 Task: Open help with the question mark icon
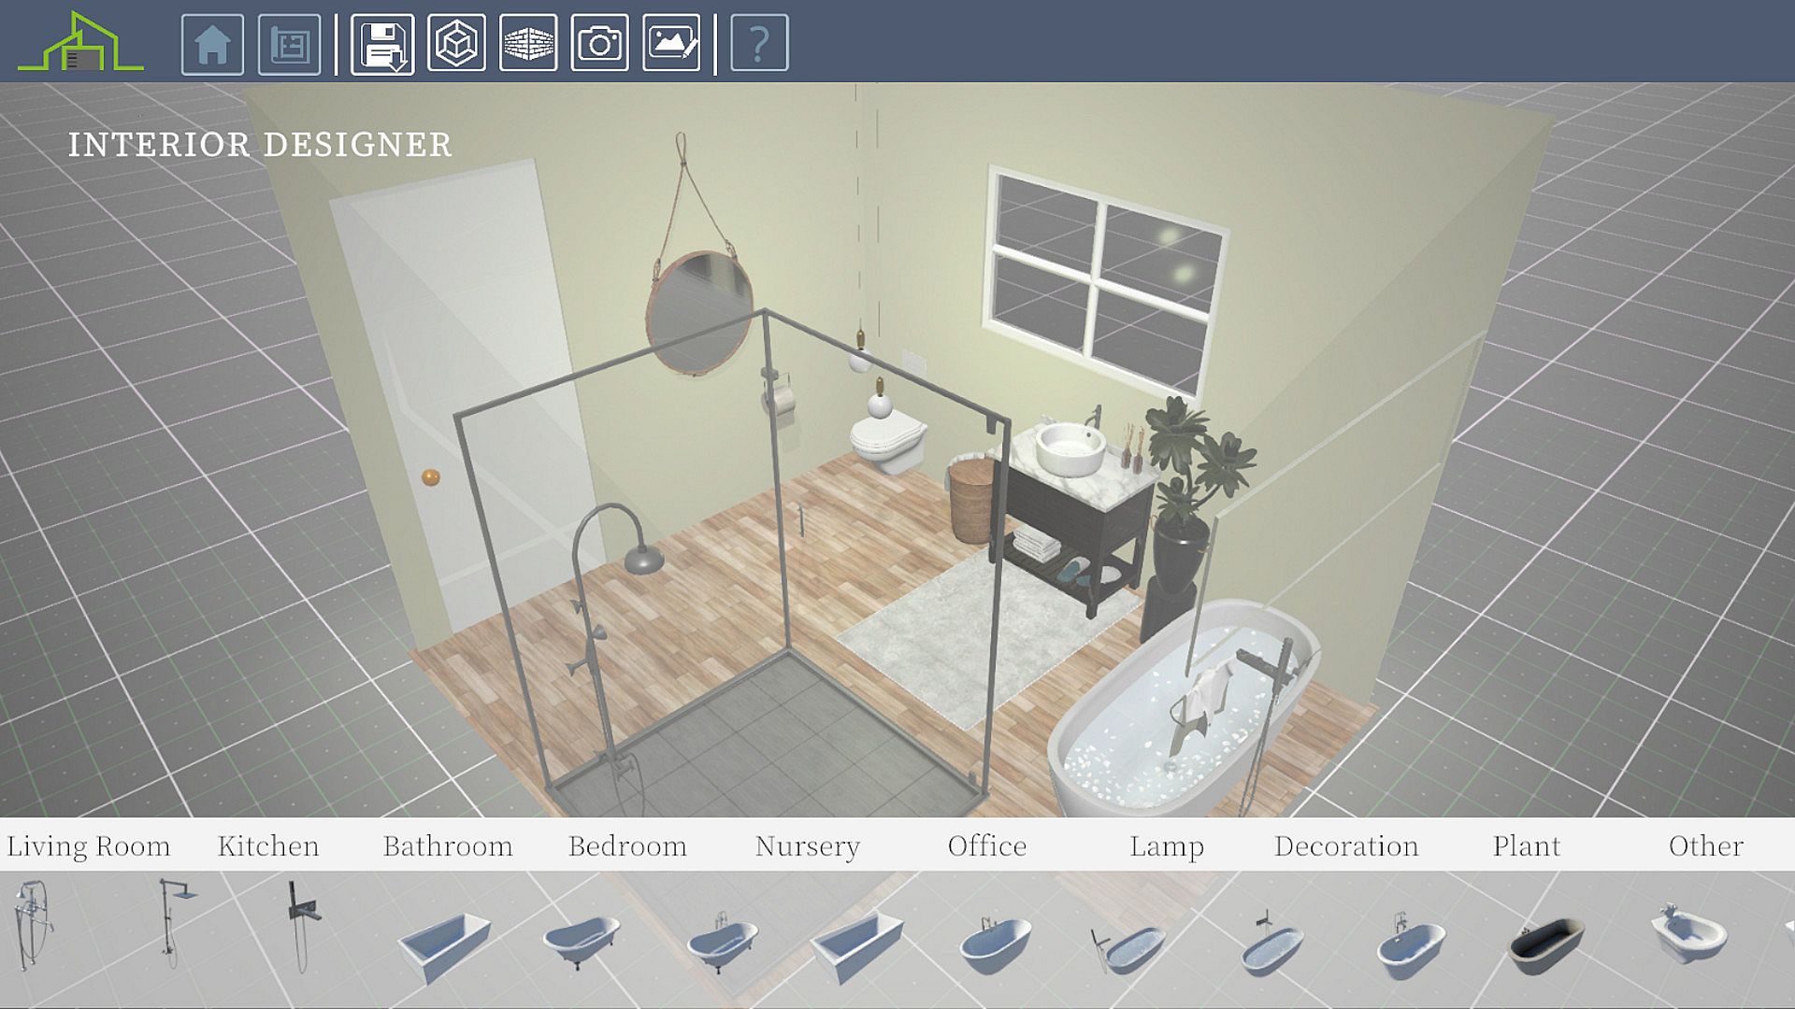(x=759, y=44)
